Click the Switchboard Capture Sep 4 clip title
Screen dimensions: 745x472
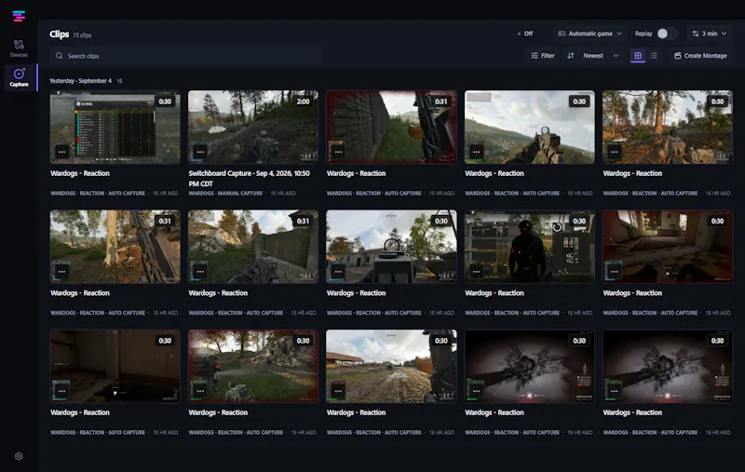point(249,179)
